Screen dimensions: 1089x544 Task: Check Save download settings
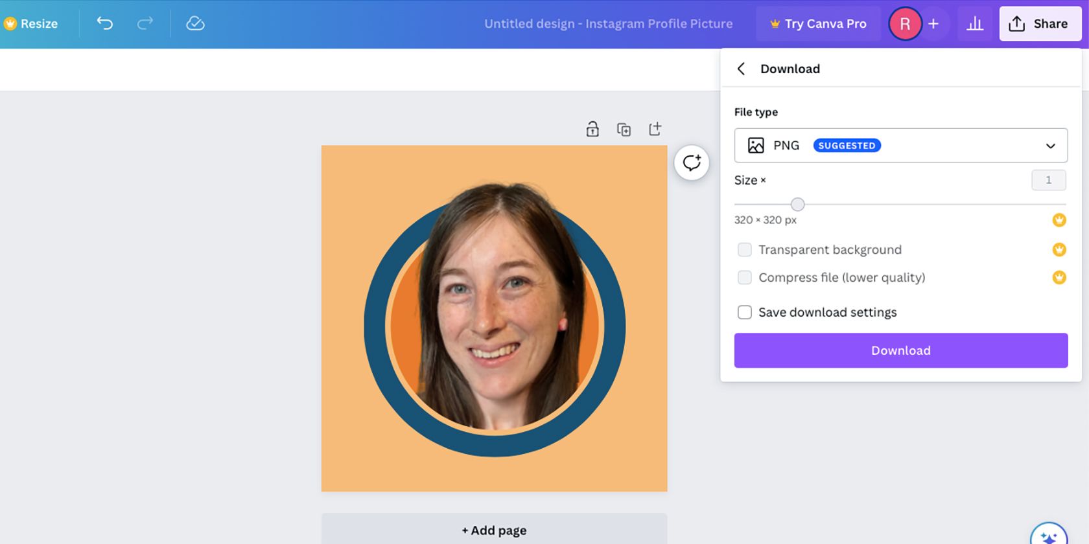click(745, 312)
